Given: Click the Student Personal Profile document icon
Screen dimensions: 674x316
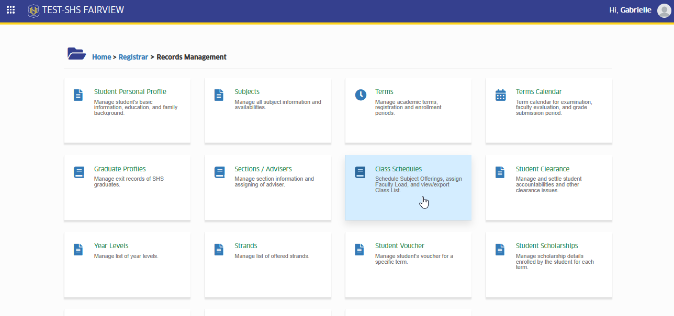Looking at the screenshot, I should [78, 95].
